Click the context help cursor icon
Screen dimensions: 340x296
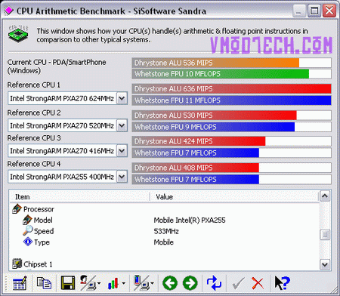tap(282, 283)
